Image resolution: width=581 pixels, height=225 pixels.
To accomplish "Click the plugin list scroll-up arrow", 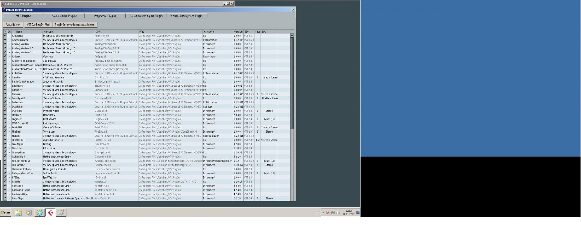I will (292, 35).
